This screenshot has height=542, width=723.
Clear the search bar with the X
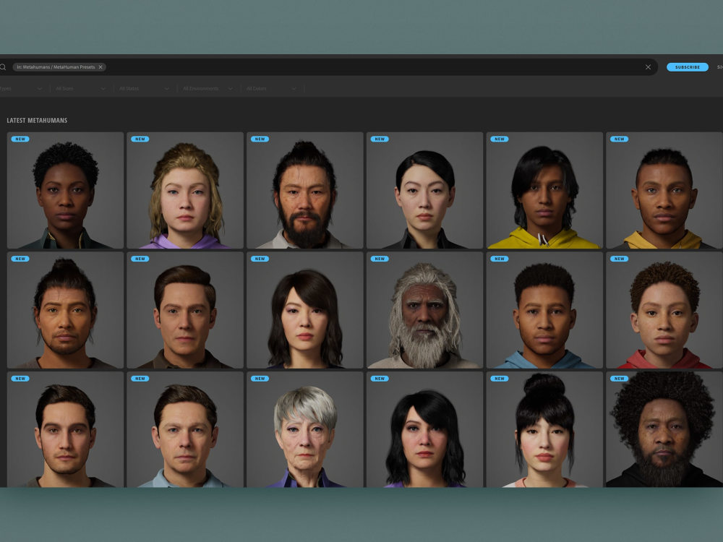tap(648, 67)
